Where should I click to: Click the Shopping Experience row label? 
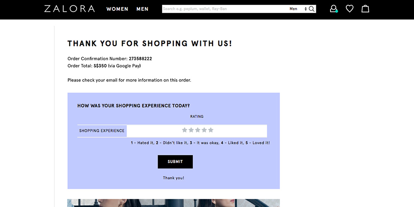tap(102, 131)
